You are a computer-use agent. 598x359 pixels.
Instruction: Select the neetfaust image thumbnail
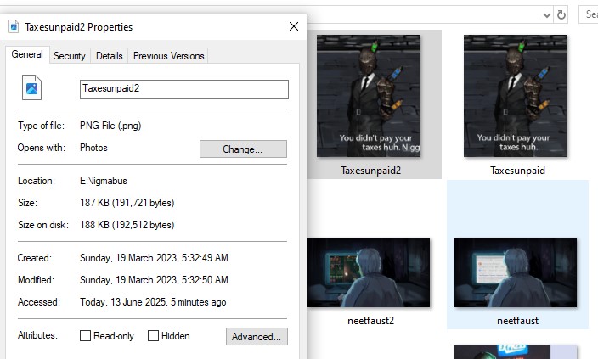pos(516,272)
